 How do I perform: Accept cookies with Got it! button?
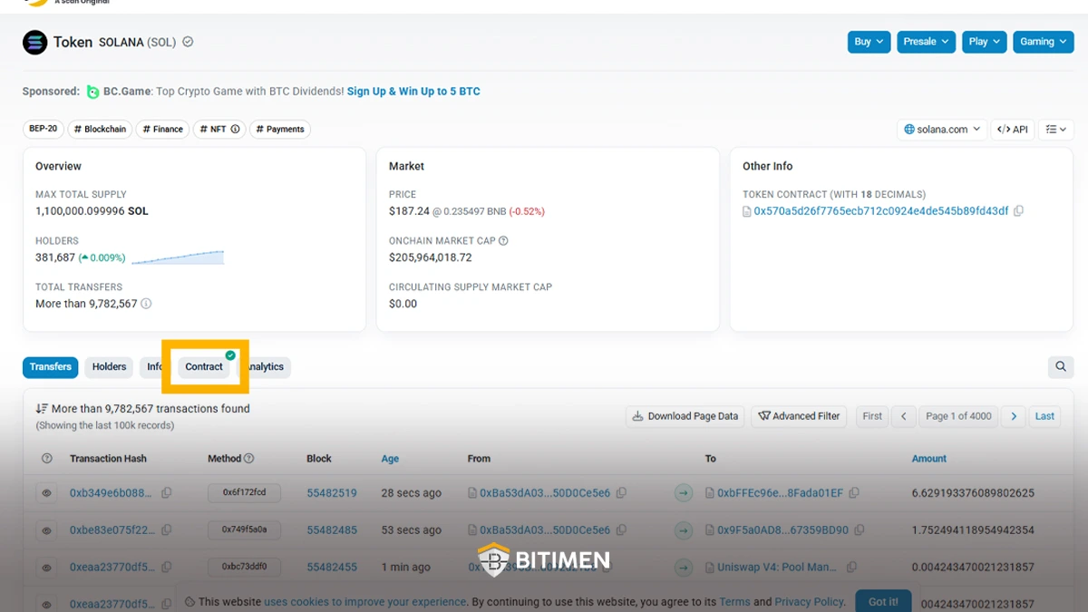click(x=883, y=602)
